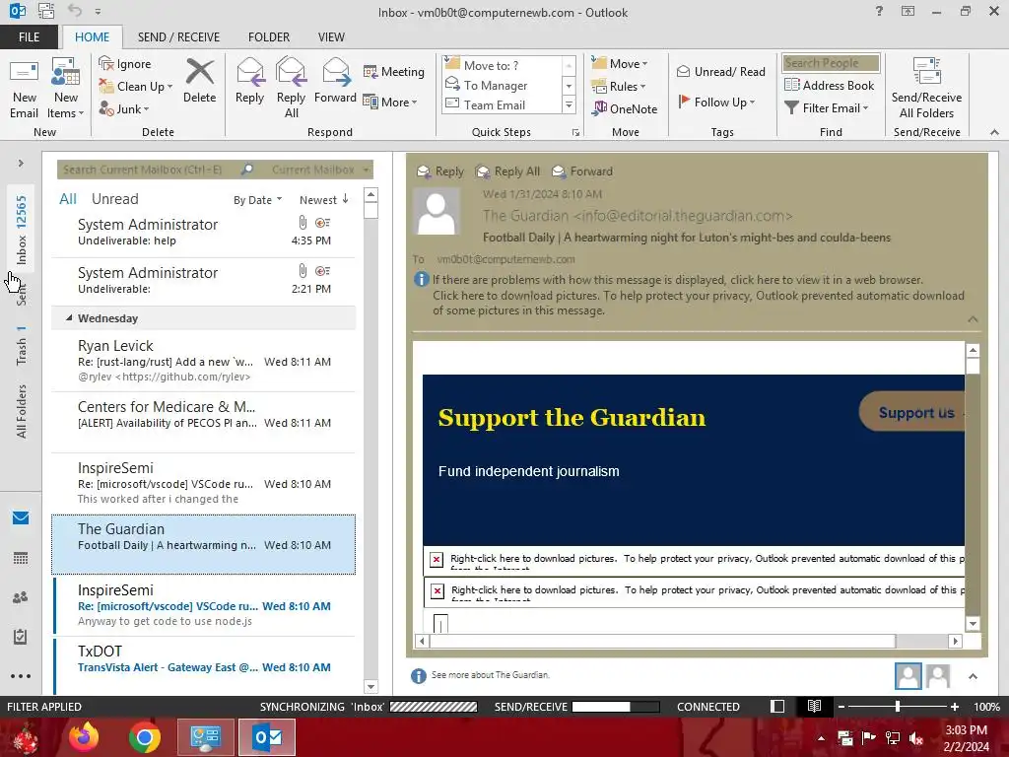This screenshot has height=757, width=1009.
Task: Apply the 'Move to: ?' quick step
Action: click(502, 65)
